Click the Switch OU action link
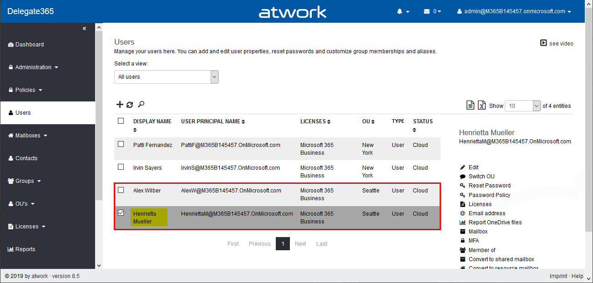 [x=481, y=177]
